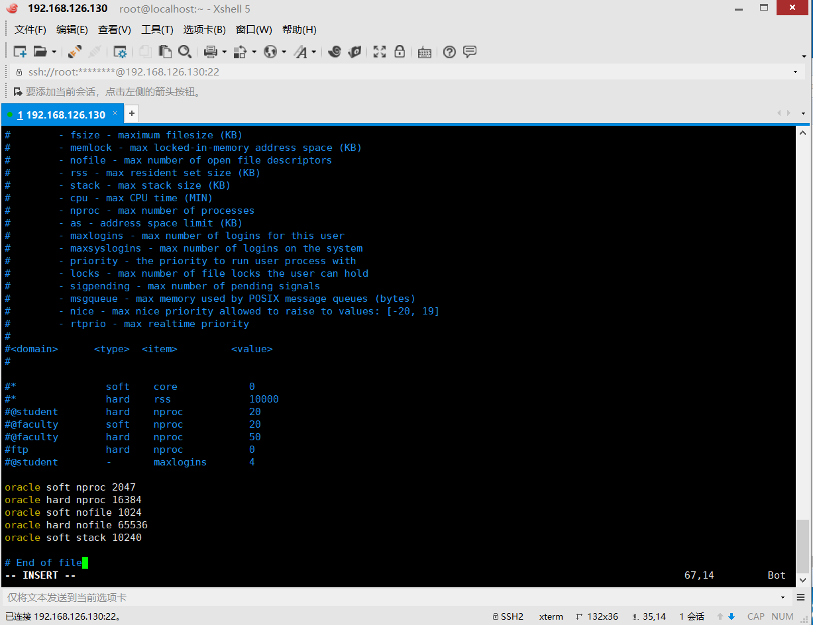Click the grayed Disconnect plug icon

(95, 52)
